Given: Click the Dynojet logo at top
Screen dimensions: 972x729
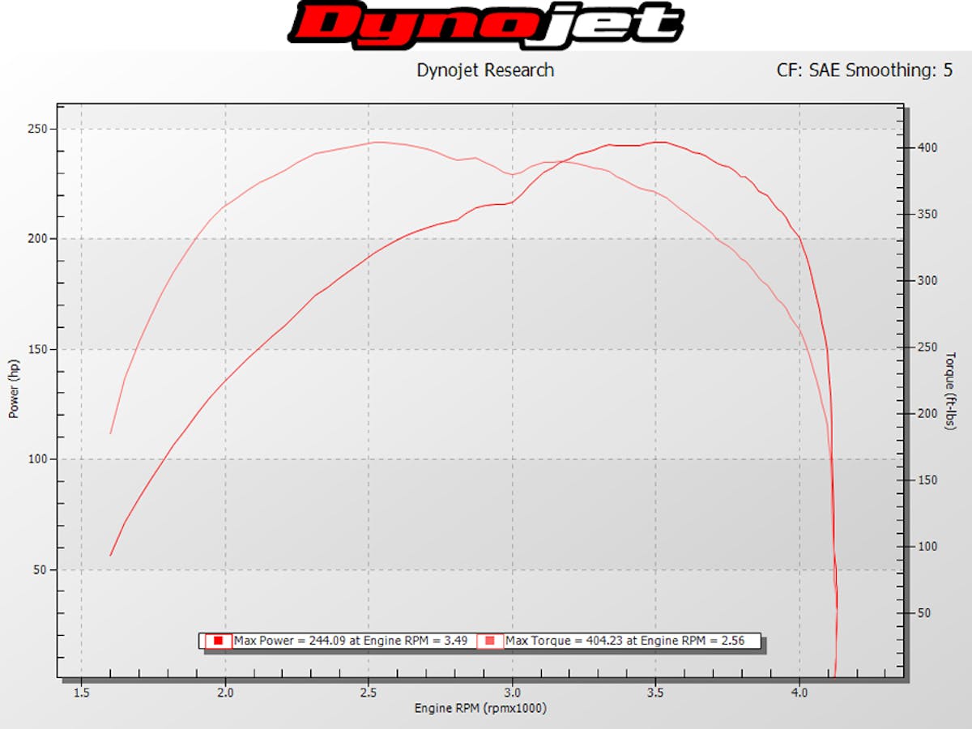Looking at the screenshot, I should pos(486,24).
